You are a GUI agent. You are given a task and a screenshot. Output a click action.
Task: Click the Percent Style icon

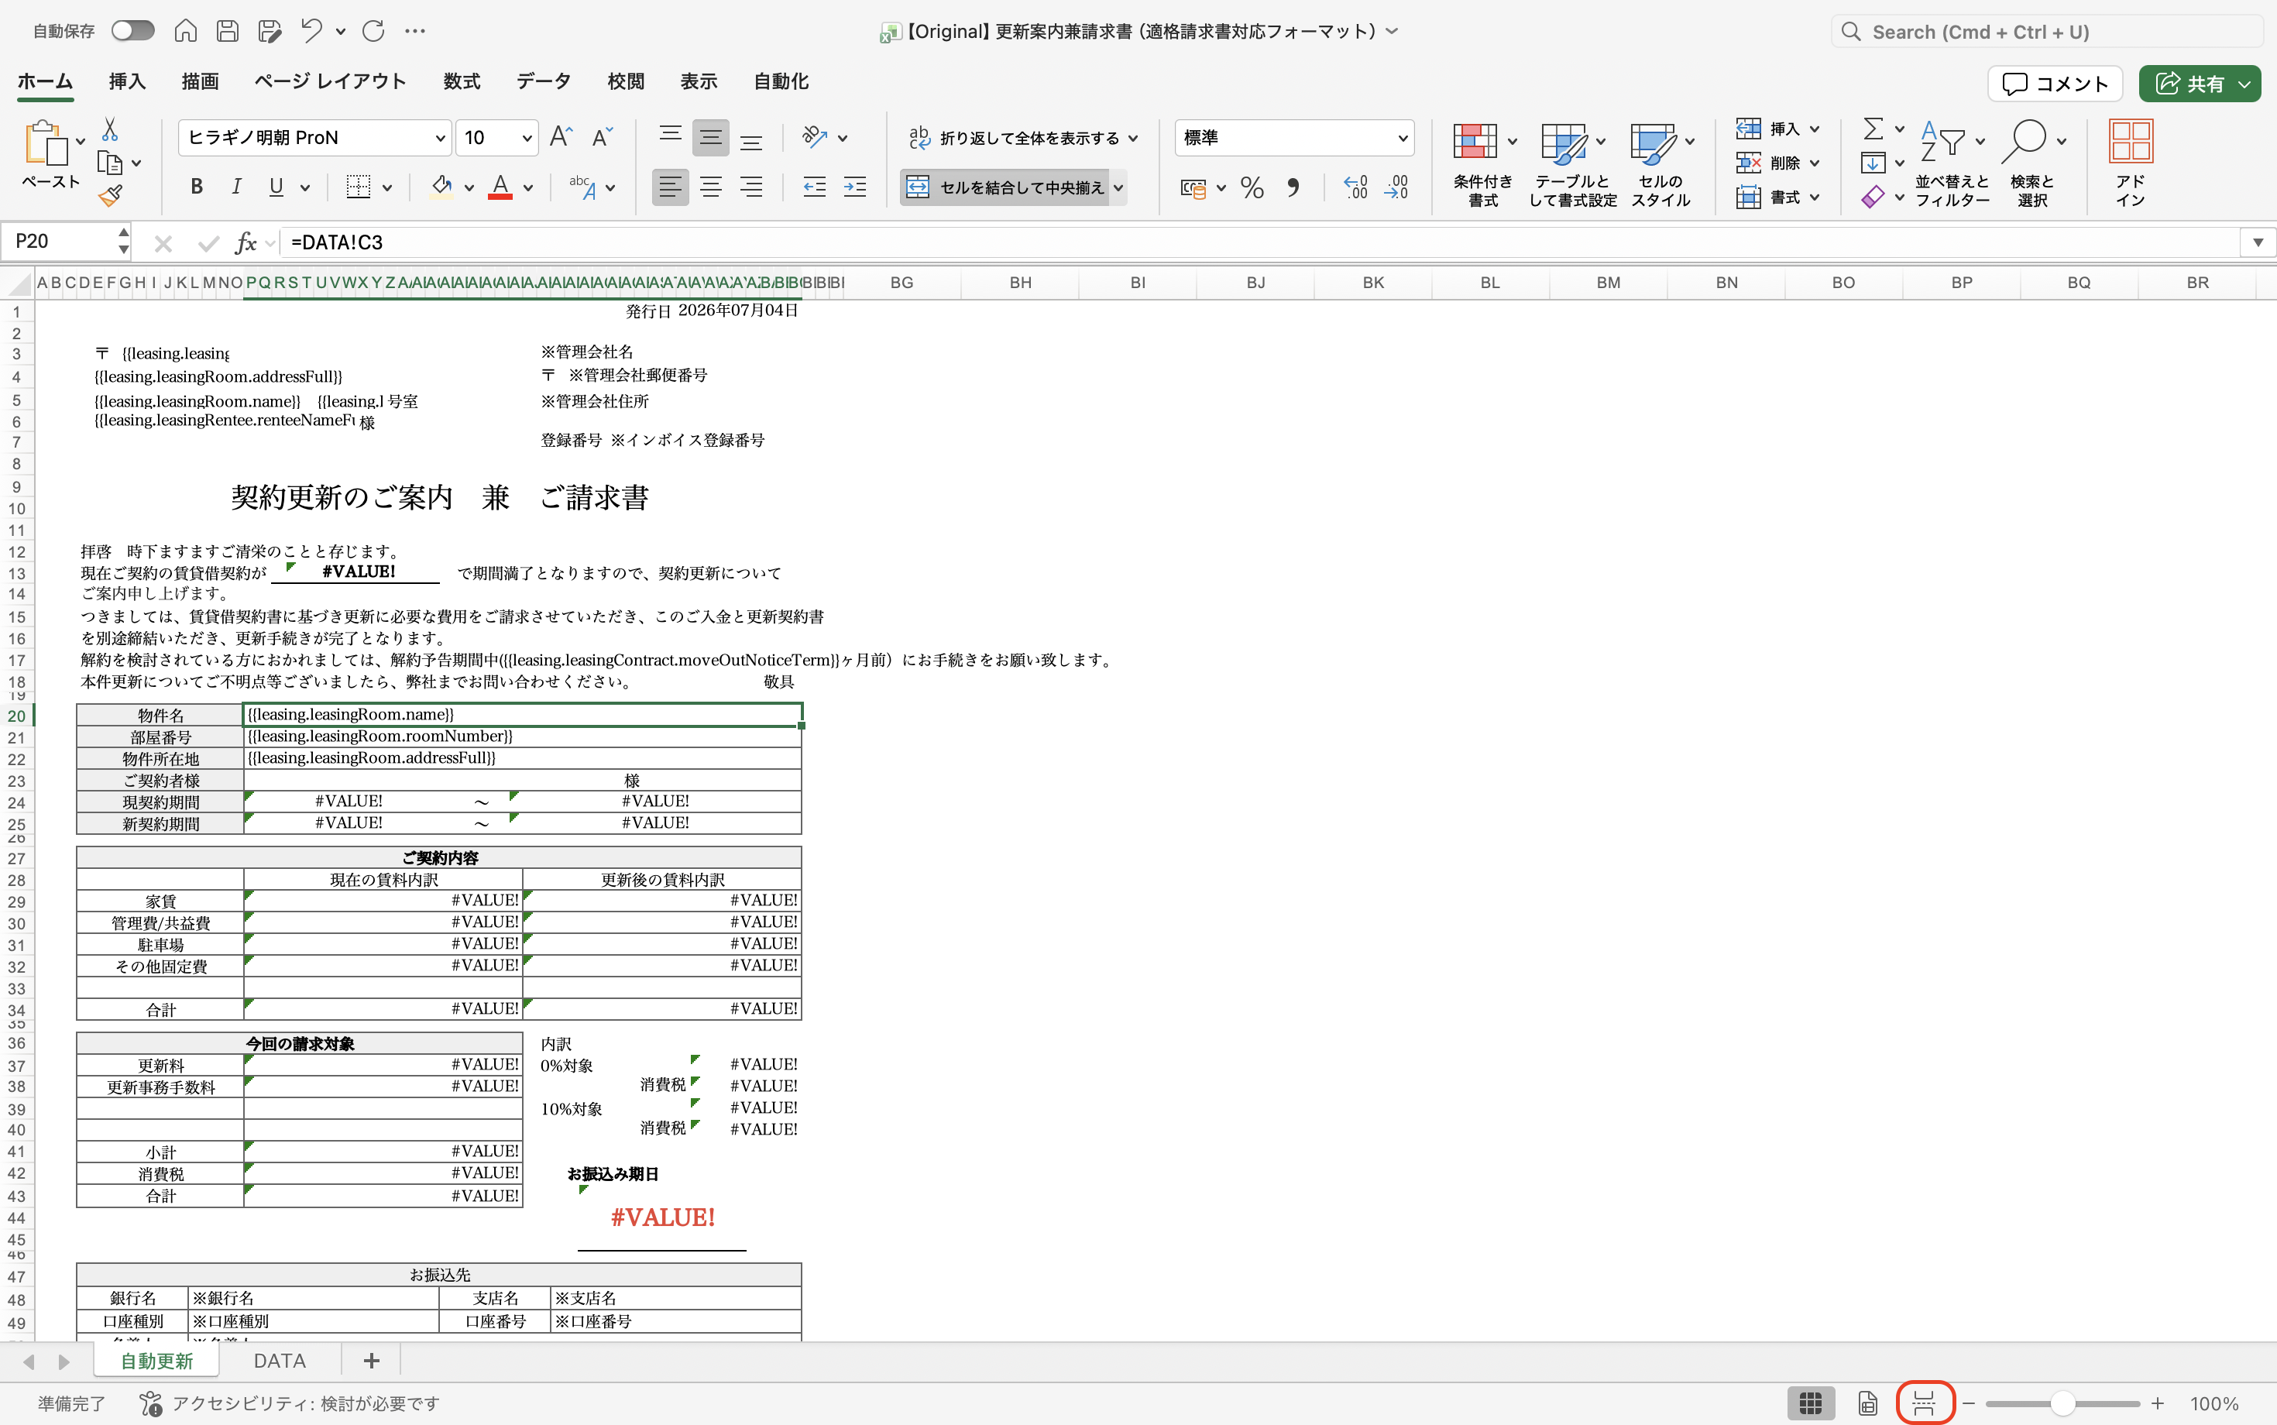pos(1252,187)
